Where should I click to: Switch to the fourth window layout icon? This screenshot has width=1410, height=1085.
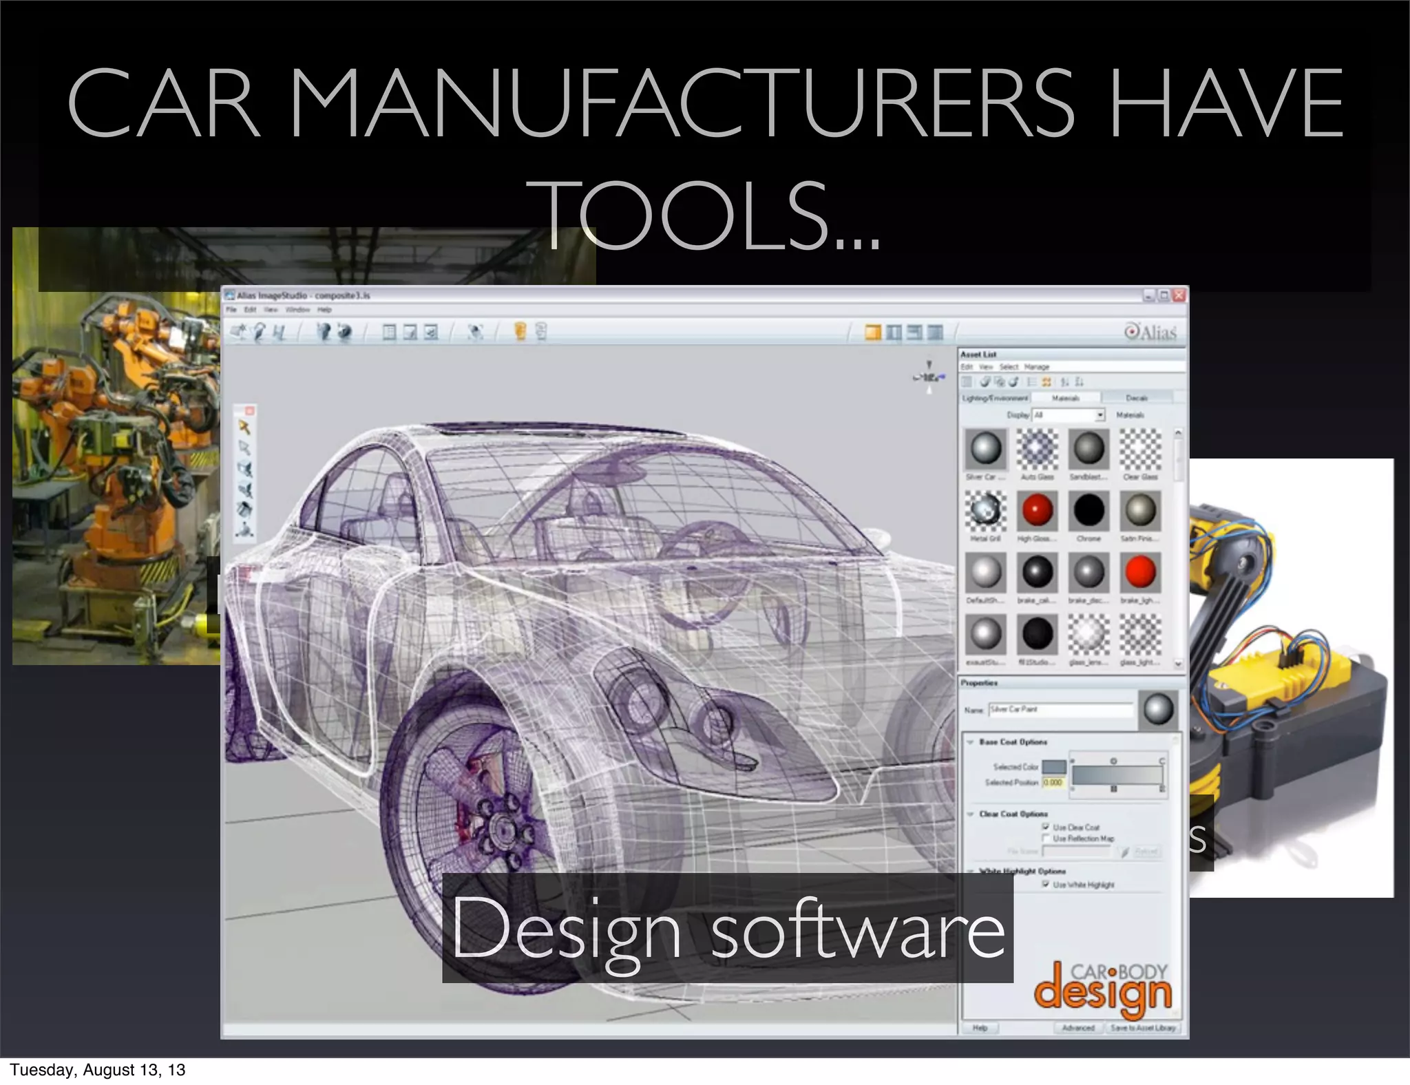[935, 333]
